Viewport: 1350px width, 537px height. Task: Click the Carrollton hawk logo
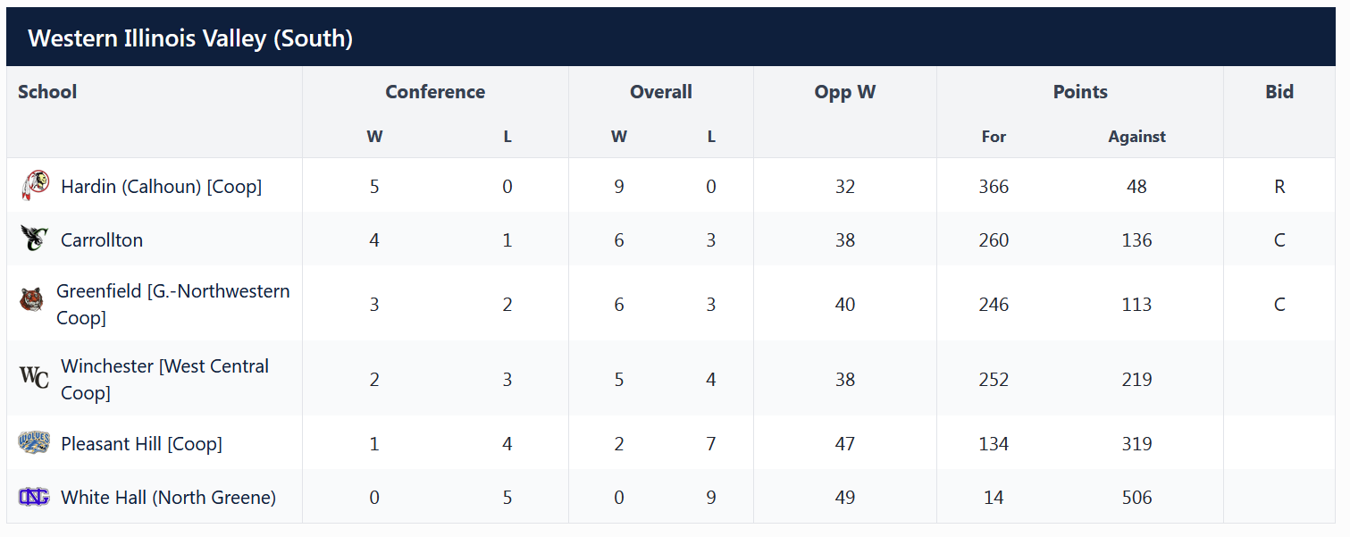pyautogui.click(x=34, y=239)
